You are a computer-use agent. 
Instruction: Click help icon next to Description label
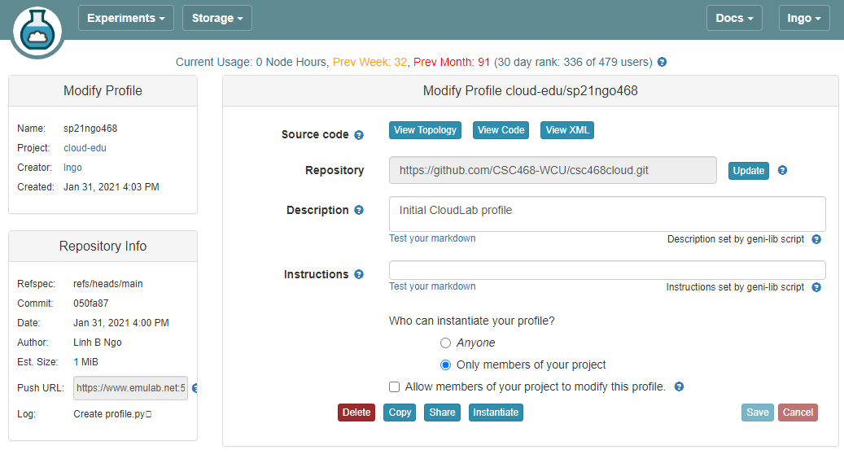pyautogui.click(x=359, y=211)
